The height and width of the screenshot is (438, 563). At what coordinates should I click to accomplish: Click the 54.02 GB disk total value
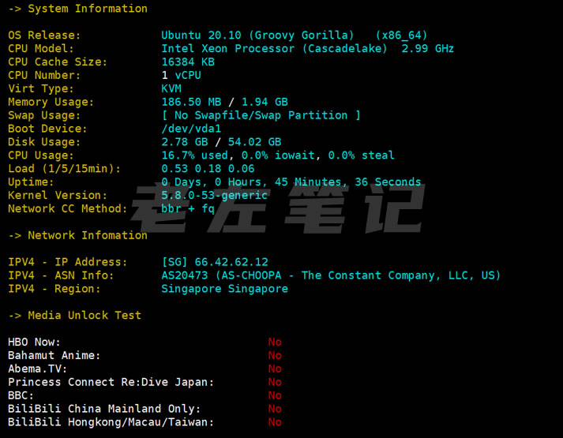254,142
